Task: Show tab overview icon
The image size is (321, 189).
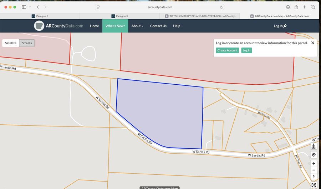Action: coord(313,7)
